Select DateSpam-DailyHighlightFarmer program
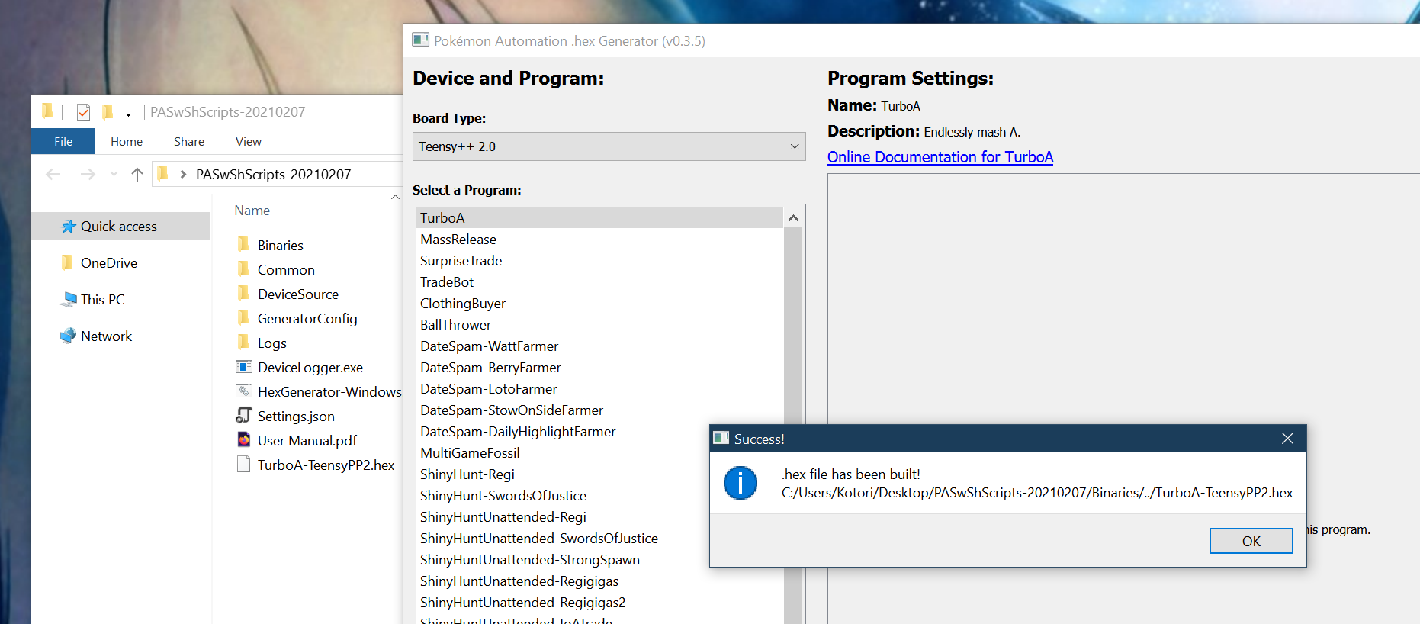The width and height of the screenshot is (1420, 624). (x=563, y=431)
